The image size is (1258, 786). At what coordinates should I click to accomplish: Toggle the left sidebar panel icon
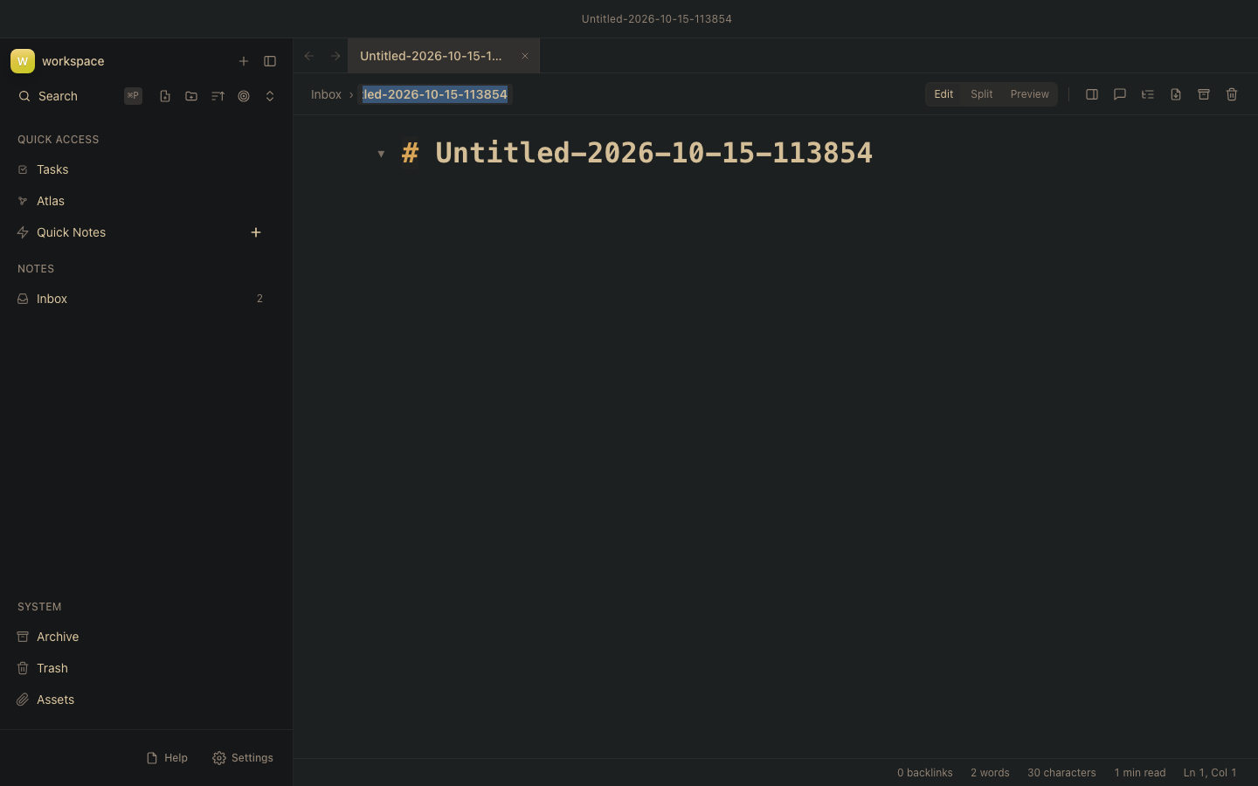pos(270,61)
